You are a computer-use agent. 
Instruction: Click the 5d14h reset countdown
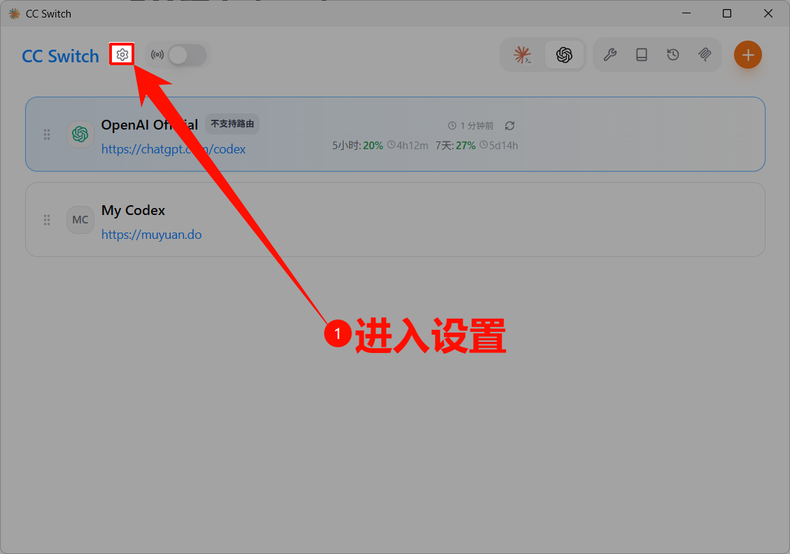(x=499, y=146)
